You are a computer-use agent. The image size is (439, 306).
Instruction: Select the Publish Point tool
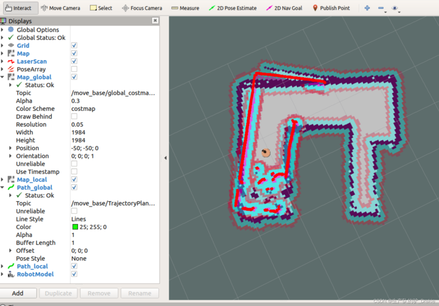(331, 8)
